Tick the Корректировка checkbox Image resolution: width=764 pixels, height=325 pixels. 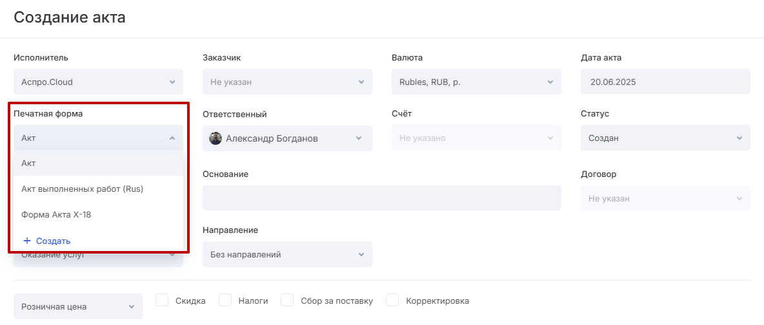coord(392,301)
